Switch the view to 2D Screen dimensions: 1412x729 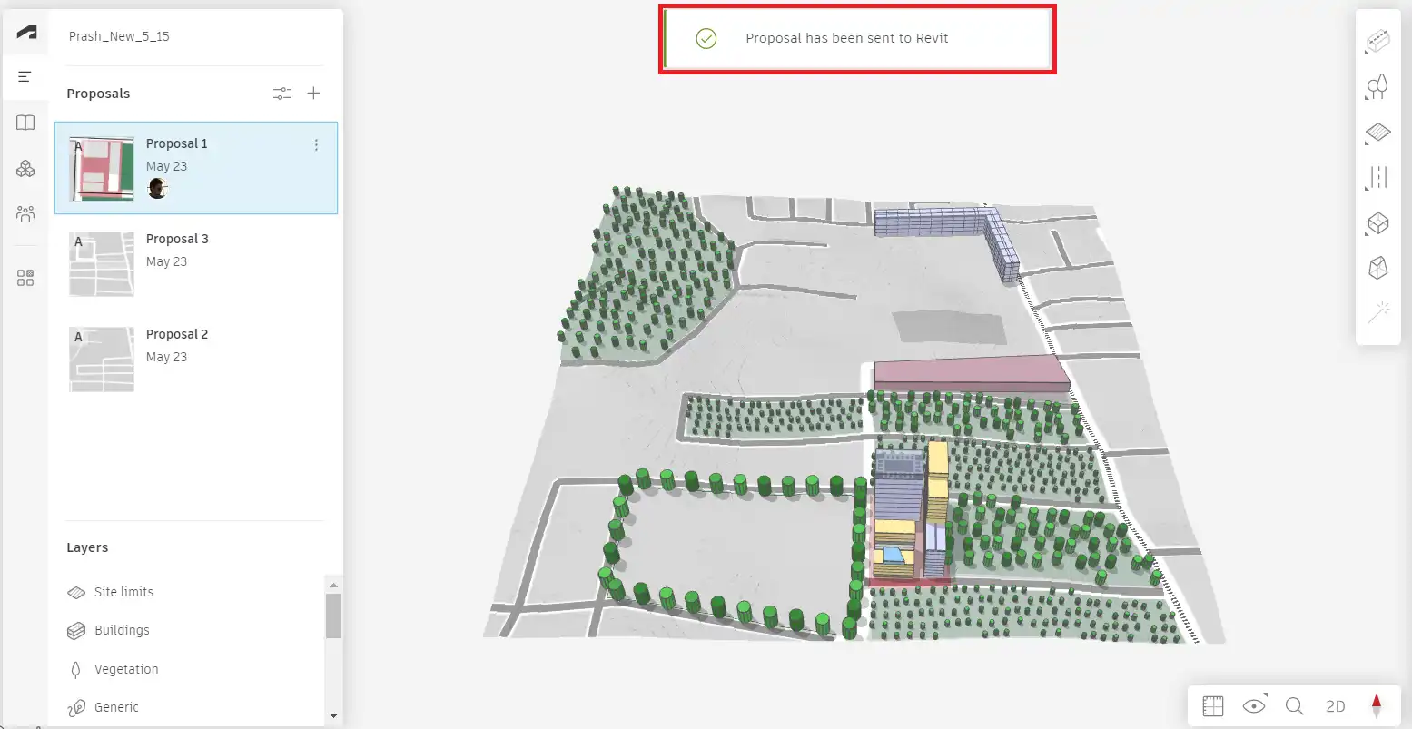click(1335, 706)
